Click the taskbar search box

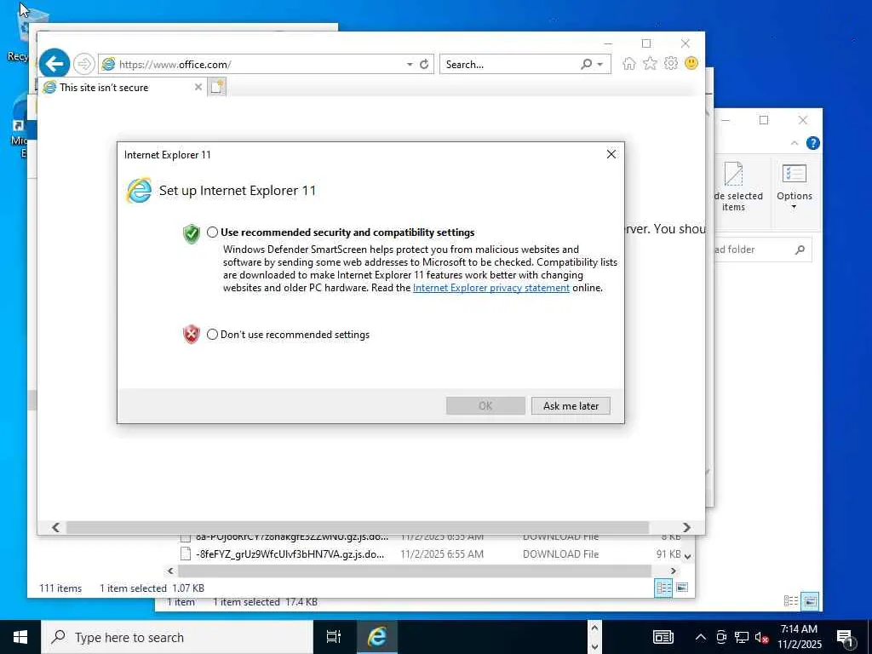(177, 637)
